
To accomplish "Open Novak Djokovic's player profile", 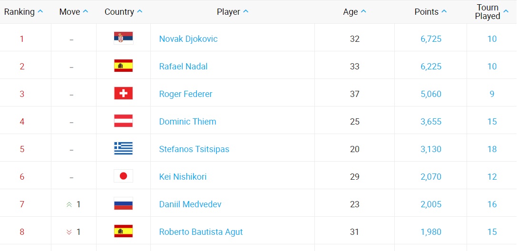I will click(188, 39).
